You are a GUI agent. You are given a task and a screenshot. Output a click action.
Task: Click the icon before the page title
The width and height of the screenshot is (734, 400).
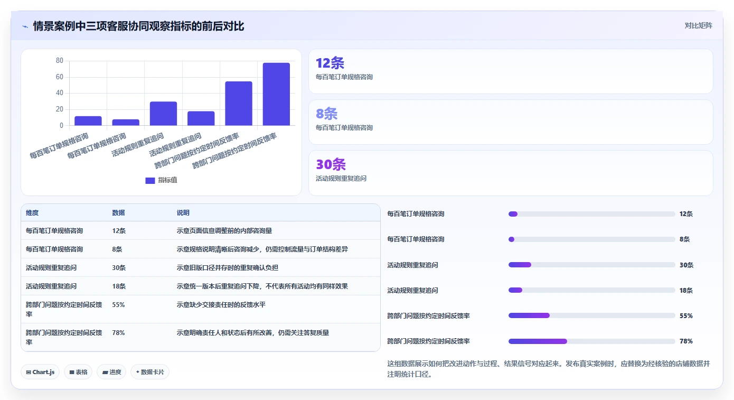tap(25, 26)
